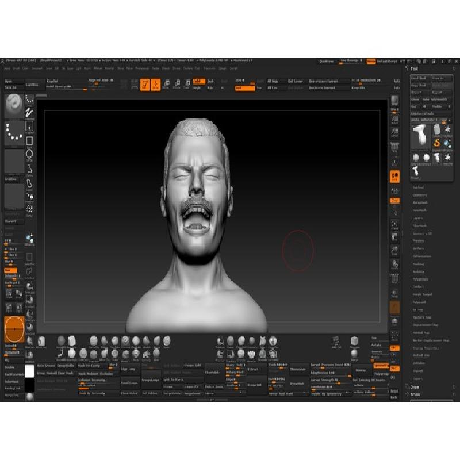
Task: Choose the star PolyMesh3D icon beside Cylinder3D
Action: 447,130
